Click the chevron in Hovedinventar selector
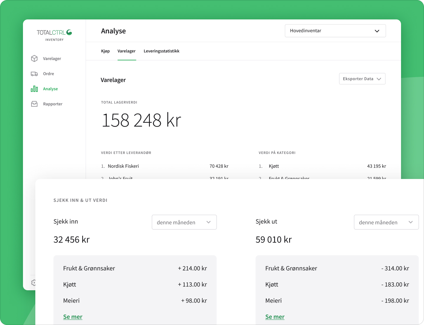Screen dimensions: 424x325 tap(377, 31)
